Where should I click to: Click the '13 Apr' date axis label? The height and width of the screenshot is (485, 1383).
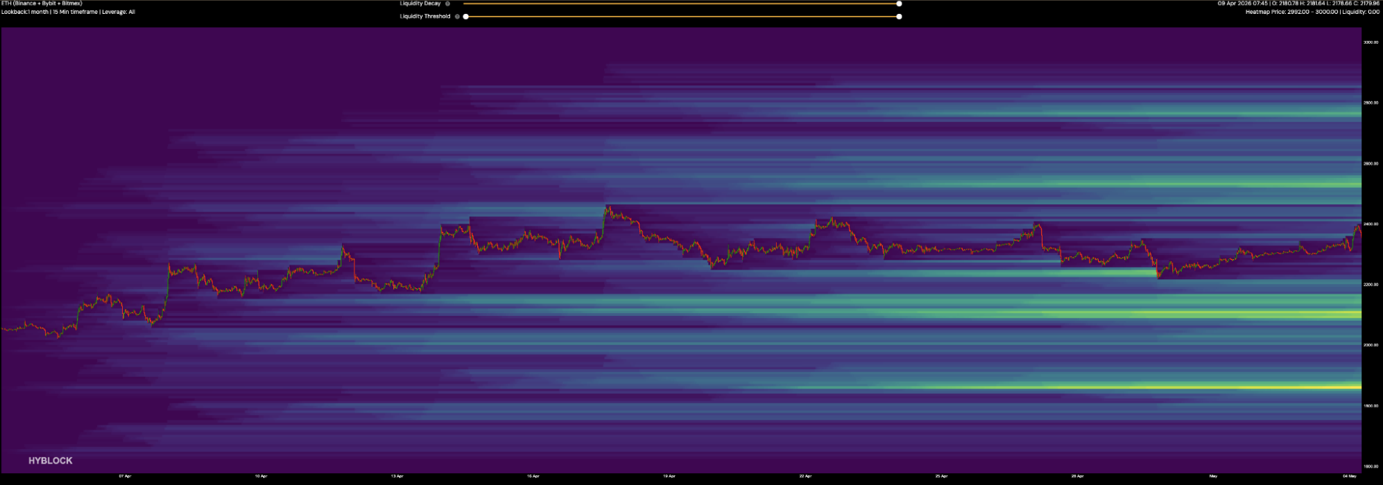pyautogui.click(x=397, y=477)
